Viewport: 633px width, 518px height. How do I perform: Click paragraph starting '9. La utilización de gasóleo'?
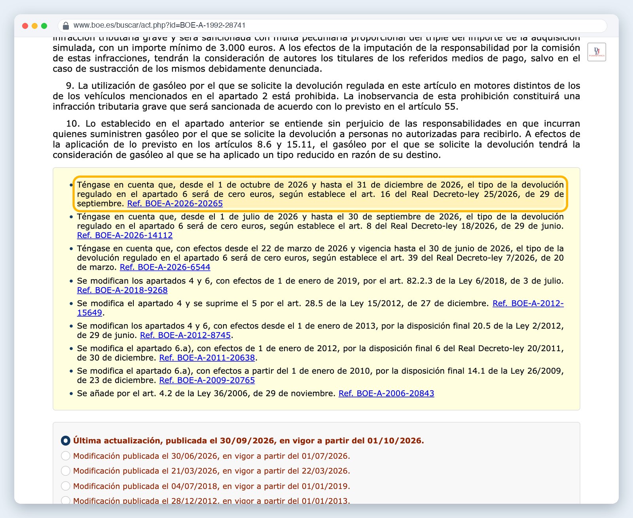coord(316,96)
